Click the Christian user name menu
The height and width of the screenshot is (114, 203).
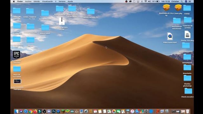tap(175, 1)
